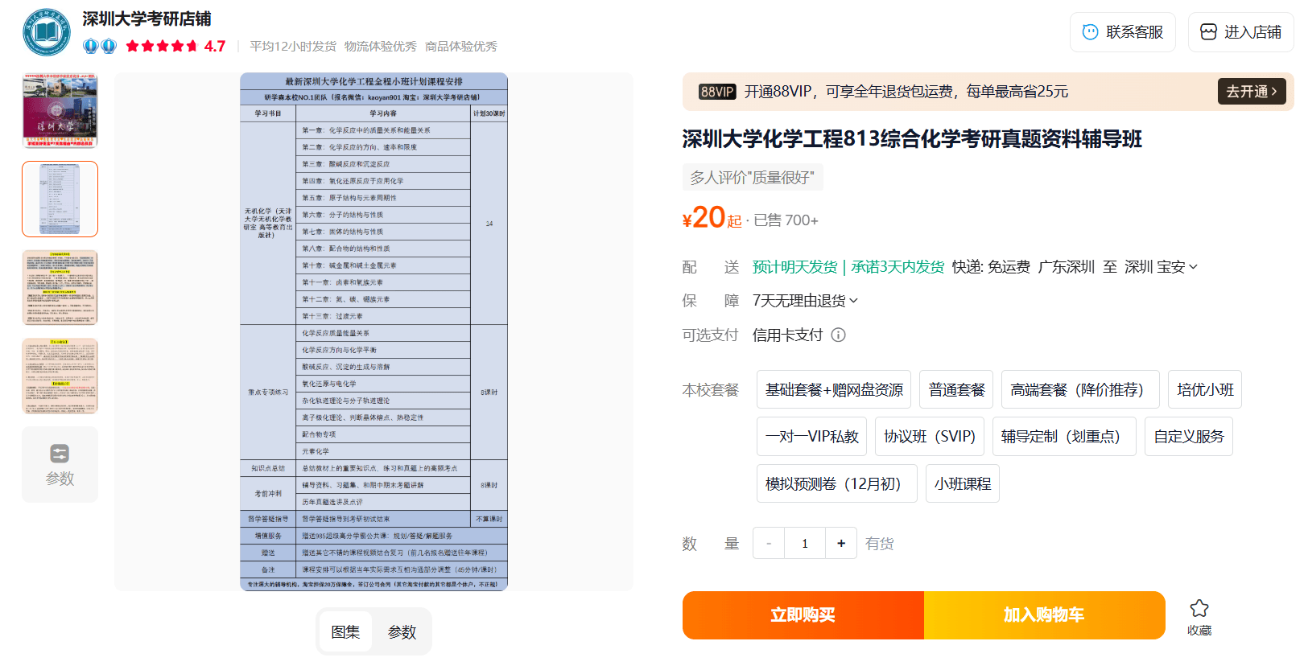
Task: Expand the 7天无理由退货 guarantee details
Action: point(805,301)
